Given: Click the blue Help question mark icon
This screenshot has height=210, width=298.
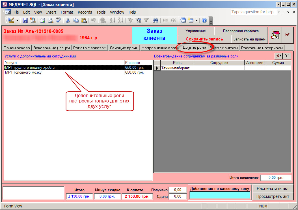Looking at the screenshot, I should click(204, 20).
